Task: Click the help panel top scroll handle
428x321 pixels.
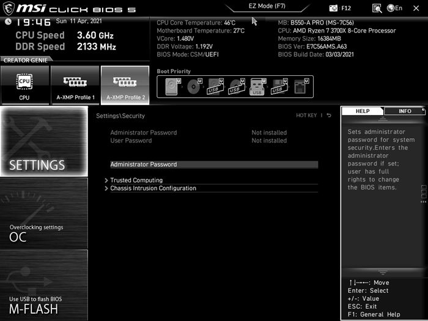Action: click(x=383, y=119)
